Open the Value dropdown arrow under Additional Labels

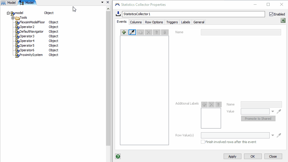(x=273, y=112)
